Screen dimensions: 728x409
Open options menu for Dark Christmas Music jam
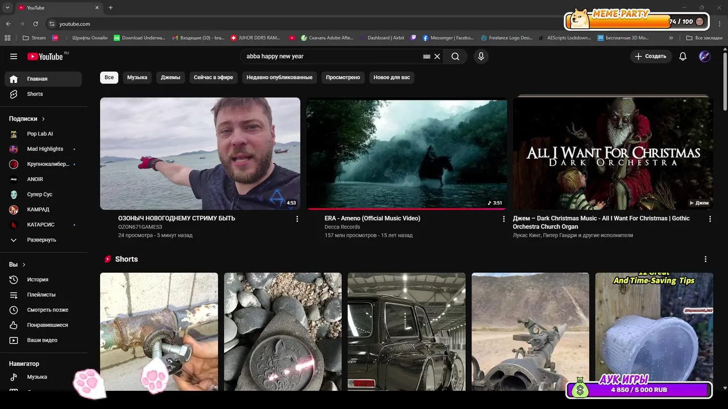pos(710,219)
